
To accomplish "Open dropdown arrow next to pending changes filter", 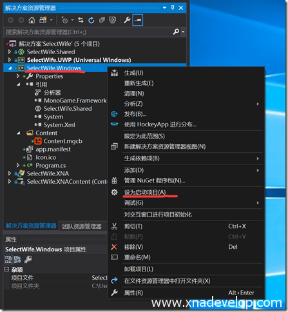I will tap(72, 20).
